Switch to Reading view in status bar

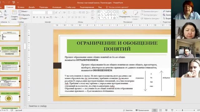pyautogui.click(x=166, y=110)
